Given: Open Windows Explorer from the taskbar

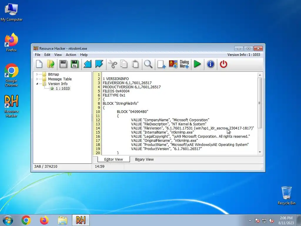Looking at the screenshot, I should point(63,220).
